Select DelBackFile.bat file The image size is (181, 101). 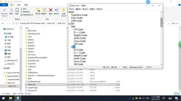tap(33, 82)
